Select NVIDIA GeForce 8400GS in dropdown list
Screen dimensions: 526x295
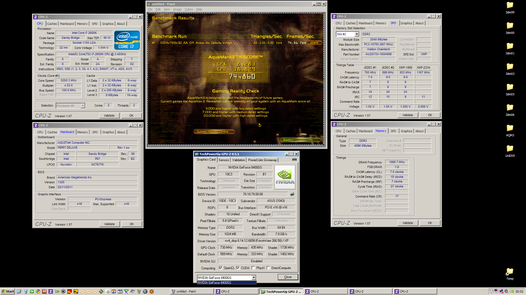227,283
